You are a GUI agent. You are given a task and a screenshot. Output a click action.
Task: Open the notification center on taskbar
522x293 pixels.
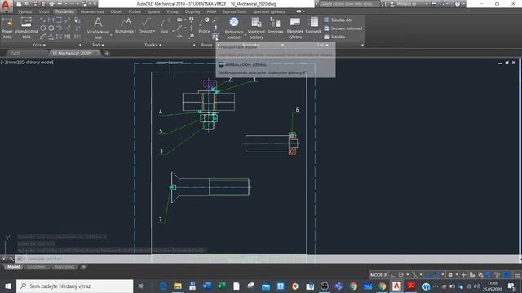point(511,286)
